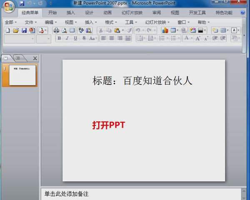Click the Print icon
Image resolution: width=250 pixels, height=200 pixels.
tap(56, 30)
